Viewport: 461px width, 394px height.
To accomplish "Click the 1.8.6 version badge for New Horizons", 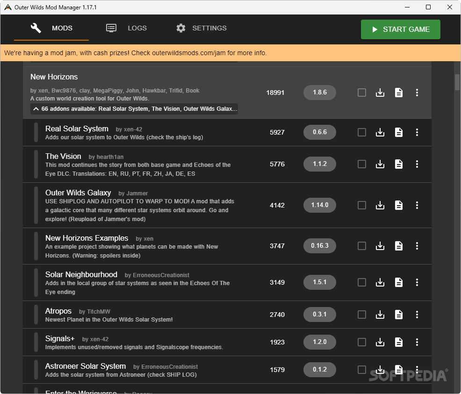I will pos(320,92).
